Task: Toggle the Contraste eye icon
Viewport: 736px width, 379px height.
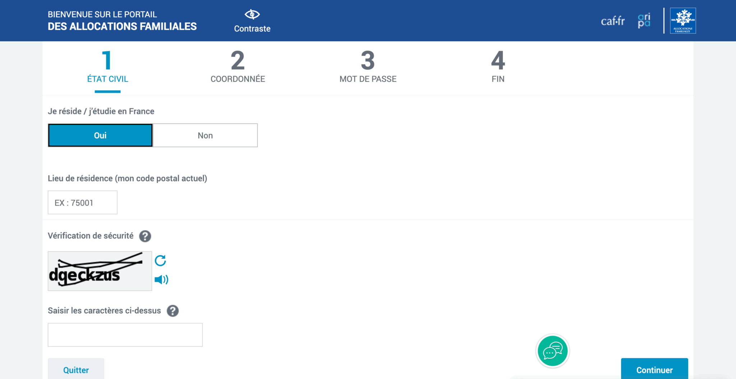Action: (252, 15)
